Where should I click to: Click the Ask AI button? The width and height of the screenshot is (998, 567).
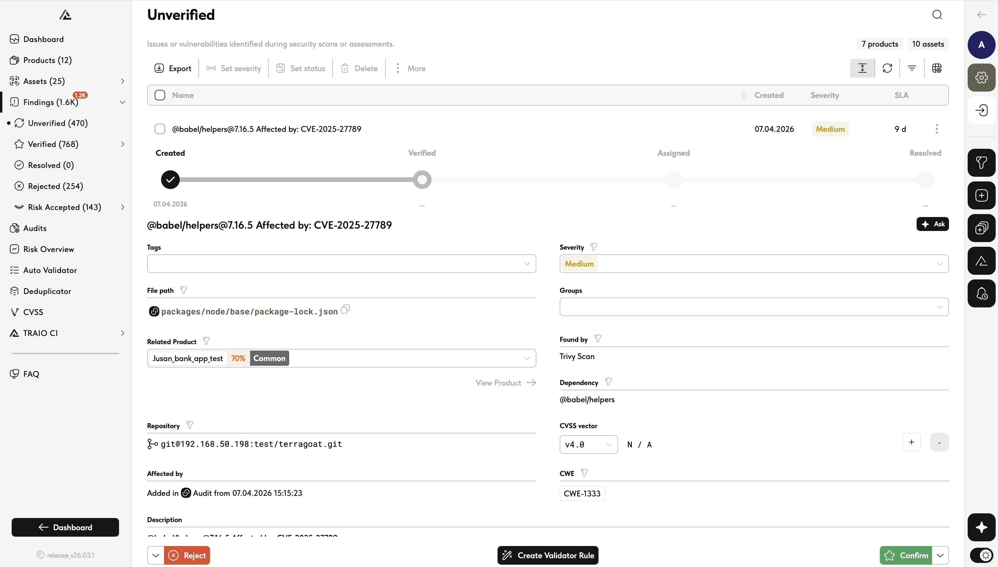[x=933, y=224]
